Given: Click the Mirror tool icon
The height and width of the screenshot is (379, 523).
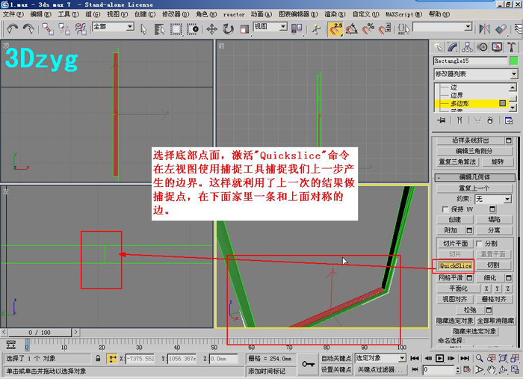Looking at the screenshot, I should pos(484,29).
